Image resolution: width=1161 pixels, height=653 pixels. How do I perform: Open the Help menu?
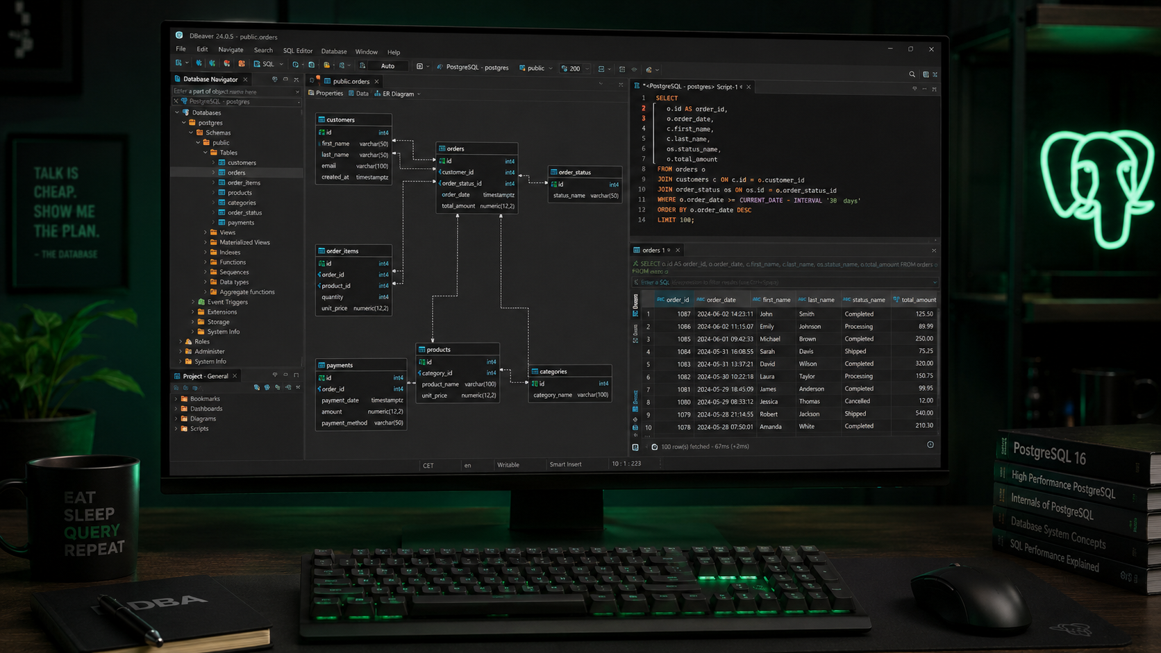click(394, 53)
